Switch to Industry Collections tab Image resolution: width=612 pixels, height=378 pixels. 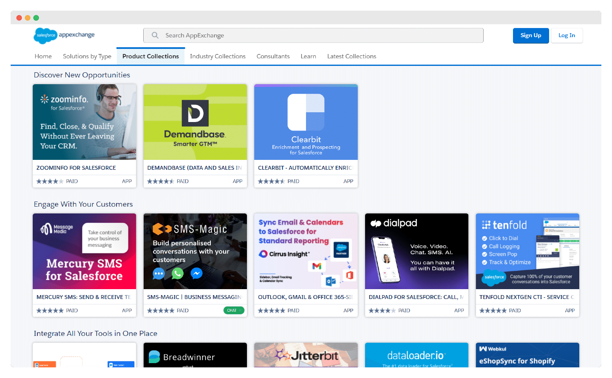click(218, 56)
